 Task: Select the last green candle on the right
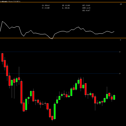(x=114, y=97)
